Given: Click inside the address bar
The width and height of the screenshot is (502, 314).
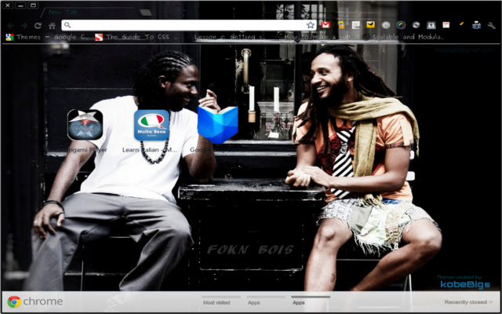Looking at the screenshot, I should [189, 25].
